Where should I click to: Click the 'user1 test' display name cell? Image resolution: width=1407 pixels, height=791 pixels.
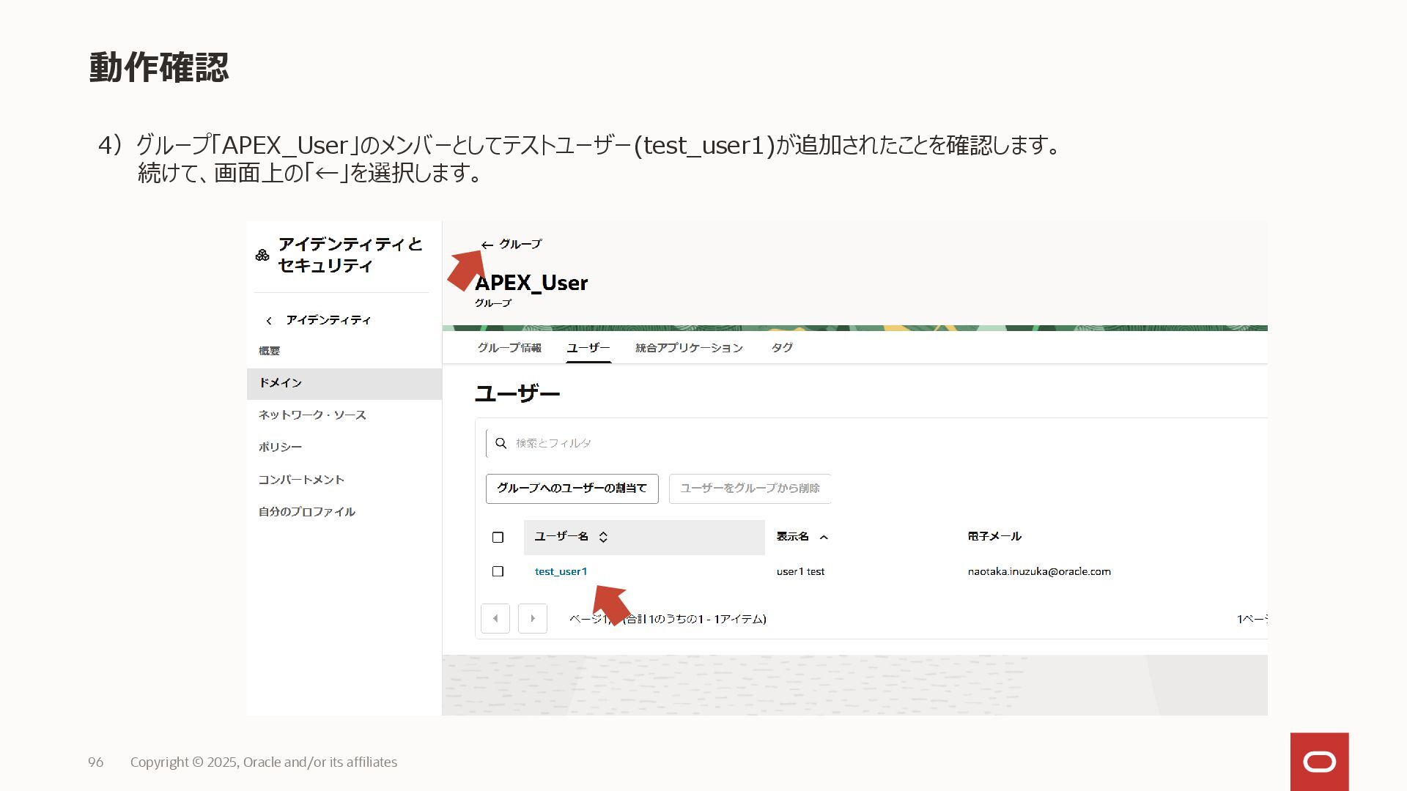click(x=800, y=571)
